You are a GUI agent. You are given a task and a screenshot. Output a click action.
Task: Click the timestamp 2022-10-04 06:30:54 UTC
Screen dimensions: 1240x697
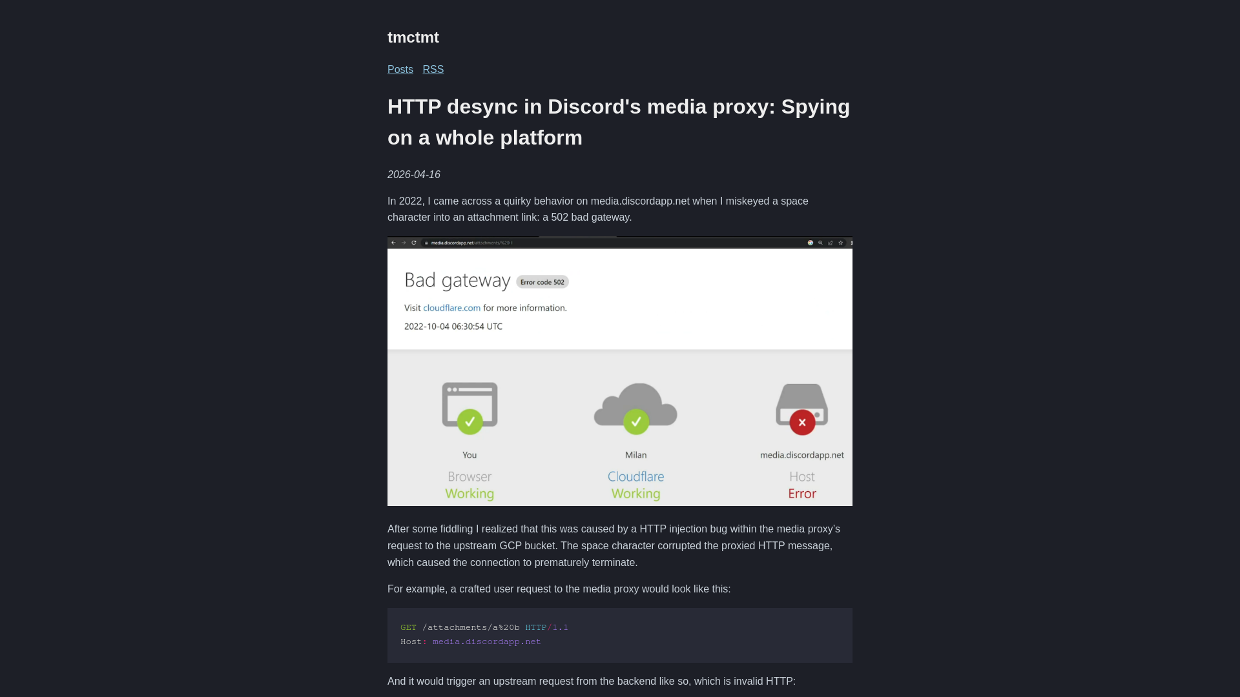point(453,326)
